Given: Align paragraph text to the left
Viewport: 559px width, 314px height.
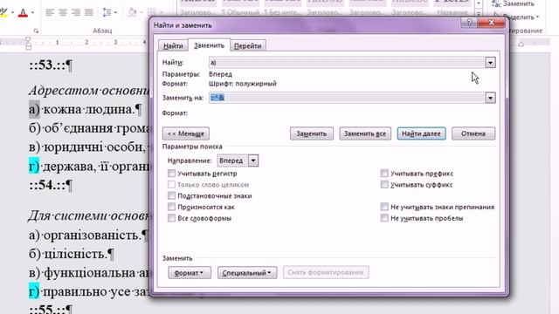Looking at the screenshot, I should coord(50,12).
